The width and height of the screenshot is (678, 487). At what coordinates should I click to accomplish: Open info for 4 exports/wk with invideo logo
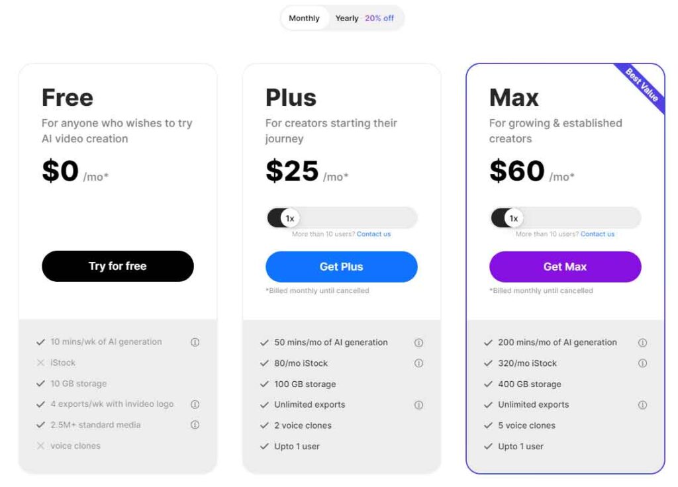coord(195,404)
